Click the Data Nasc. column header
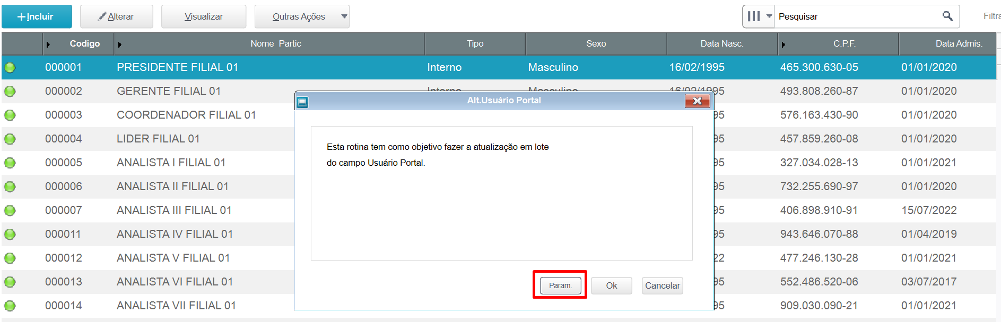 [721, 44]
